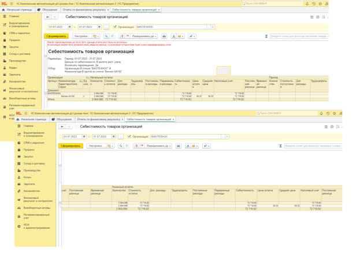Open send by email dropdown in lower toolbar

click(195, 146)
